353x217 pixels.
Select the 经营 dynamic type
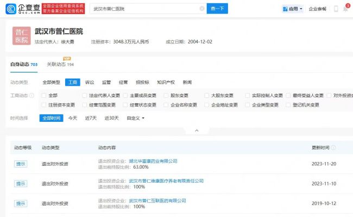123,82
